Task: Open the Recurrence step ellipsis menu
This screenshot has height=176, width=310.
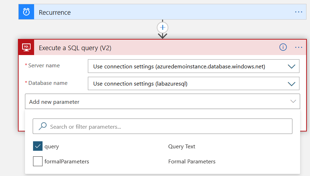Action: (298, 12)
